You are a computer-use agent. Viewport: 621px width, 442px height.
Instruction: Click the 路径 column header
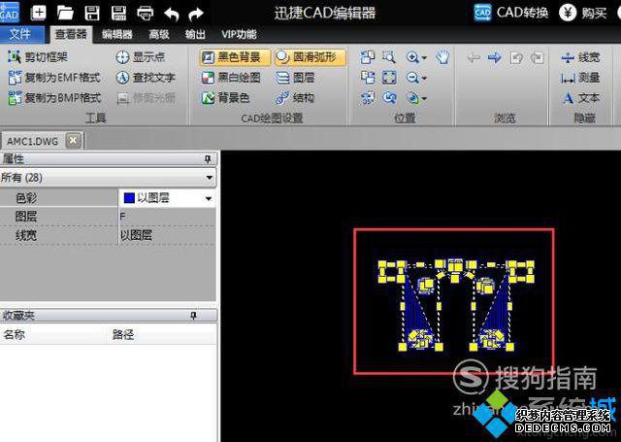tap(123, 334)
